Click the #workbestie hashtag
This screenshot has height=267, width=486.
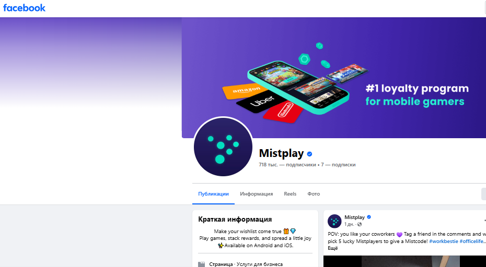444,241
